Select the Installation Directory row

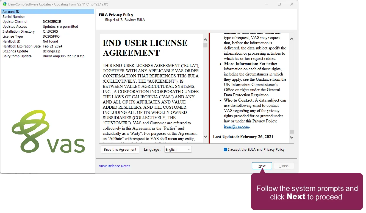[x=48, y=32]
